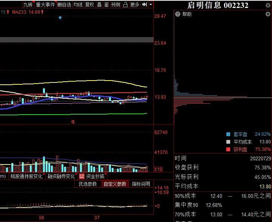The width and height of the screenshot is (272, 222).
Task: Click the blue diamond event marker
Action: (60, 17)
